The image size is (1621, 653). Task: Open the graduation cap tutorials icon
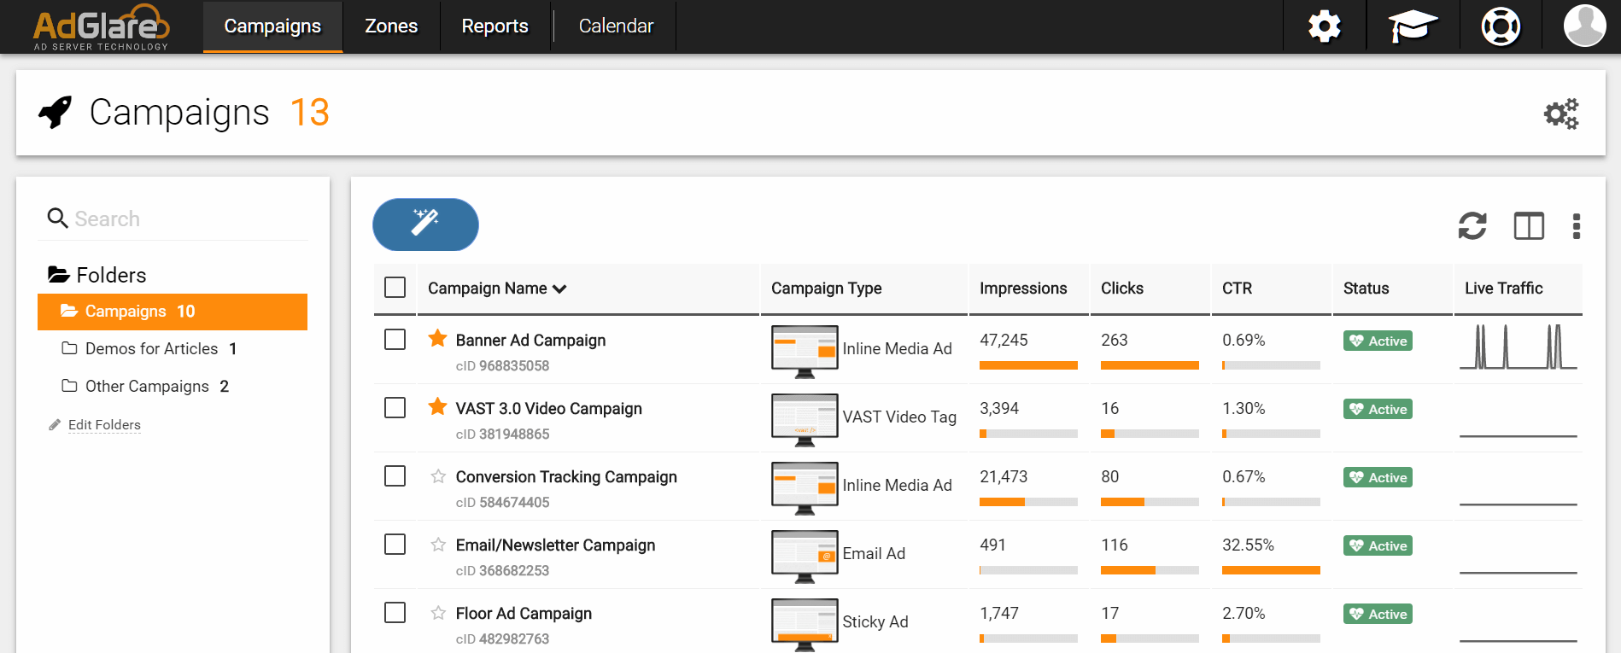click(x=1413, y=26)
